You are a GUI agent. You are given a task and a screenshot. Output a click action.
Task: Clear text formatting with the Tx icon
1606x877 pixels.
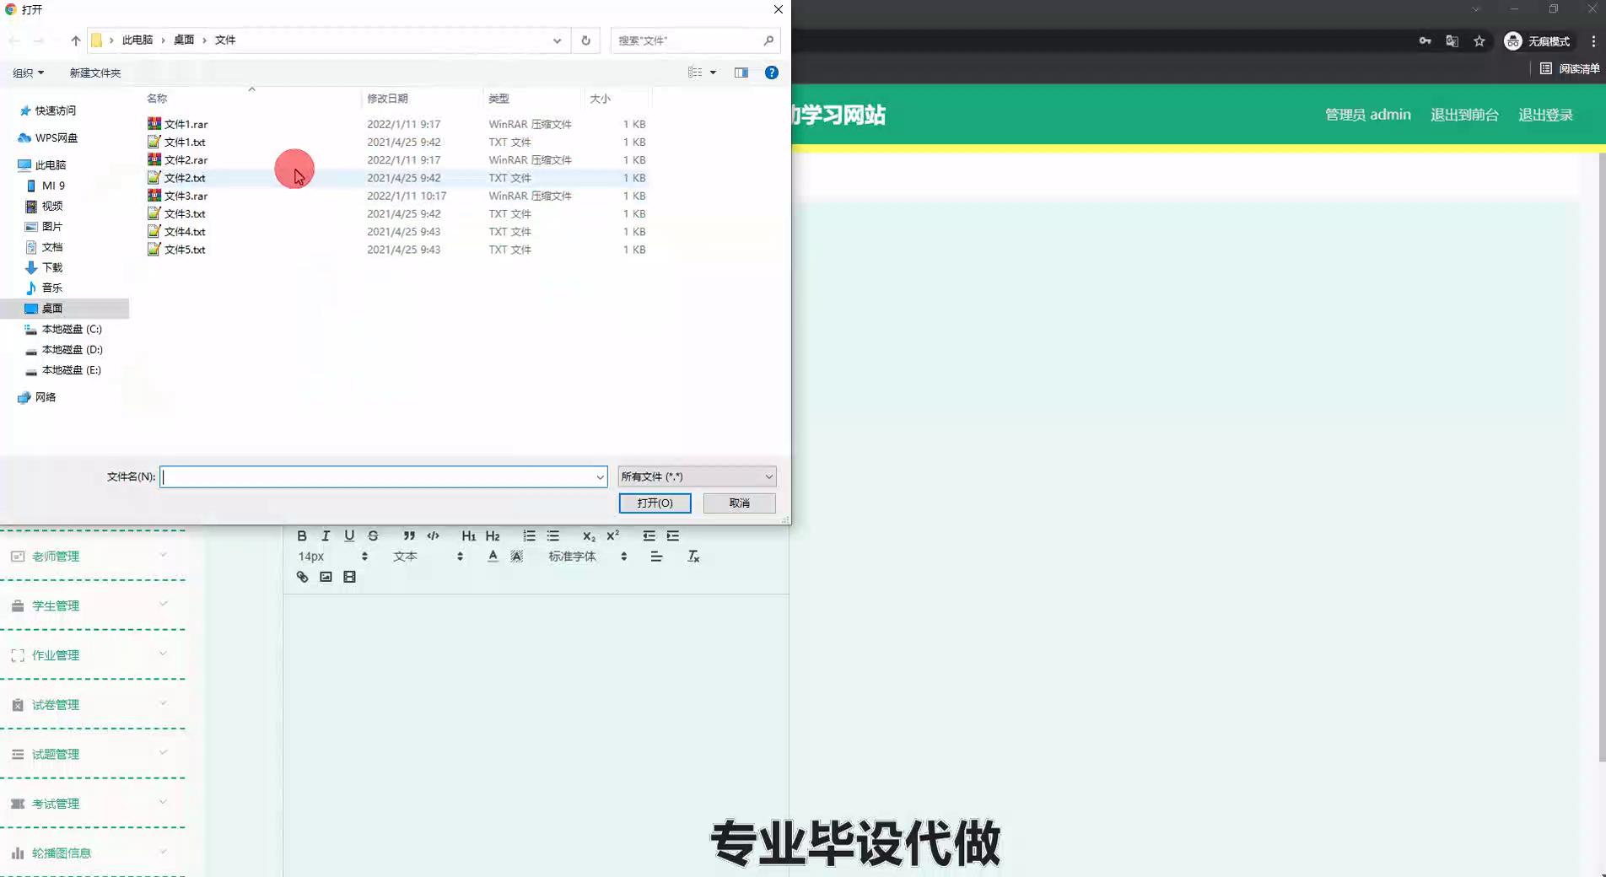[x=693, y=557]
